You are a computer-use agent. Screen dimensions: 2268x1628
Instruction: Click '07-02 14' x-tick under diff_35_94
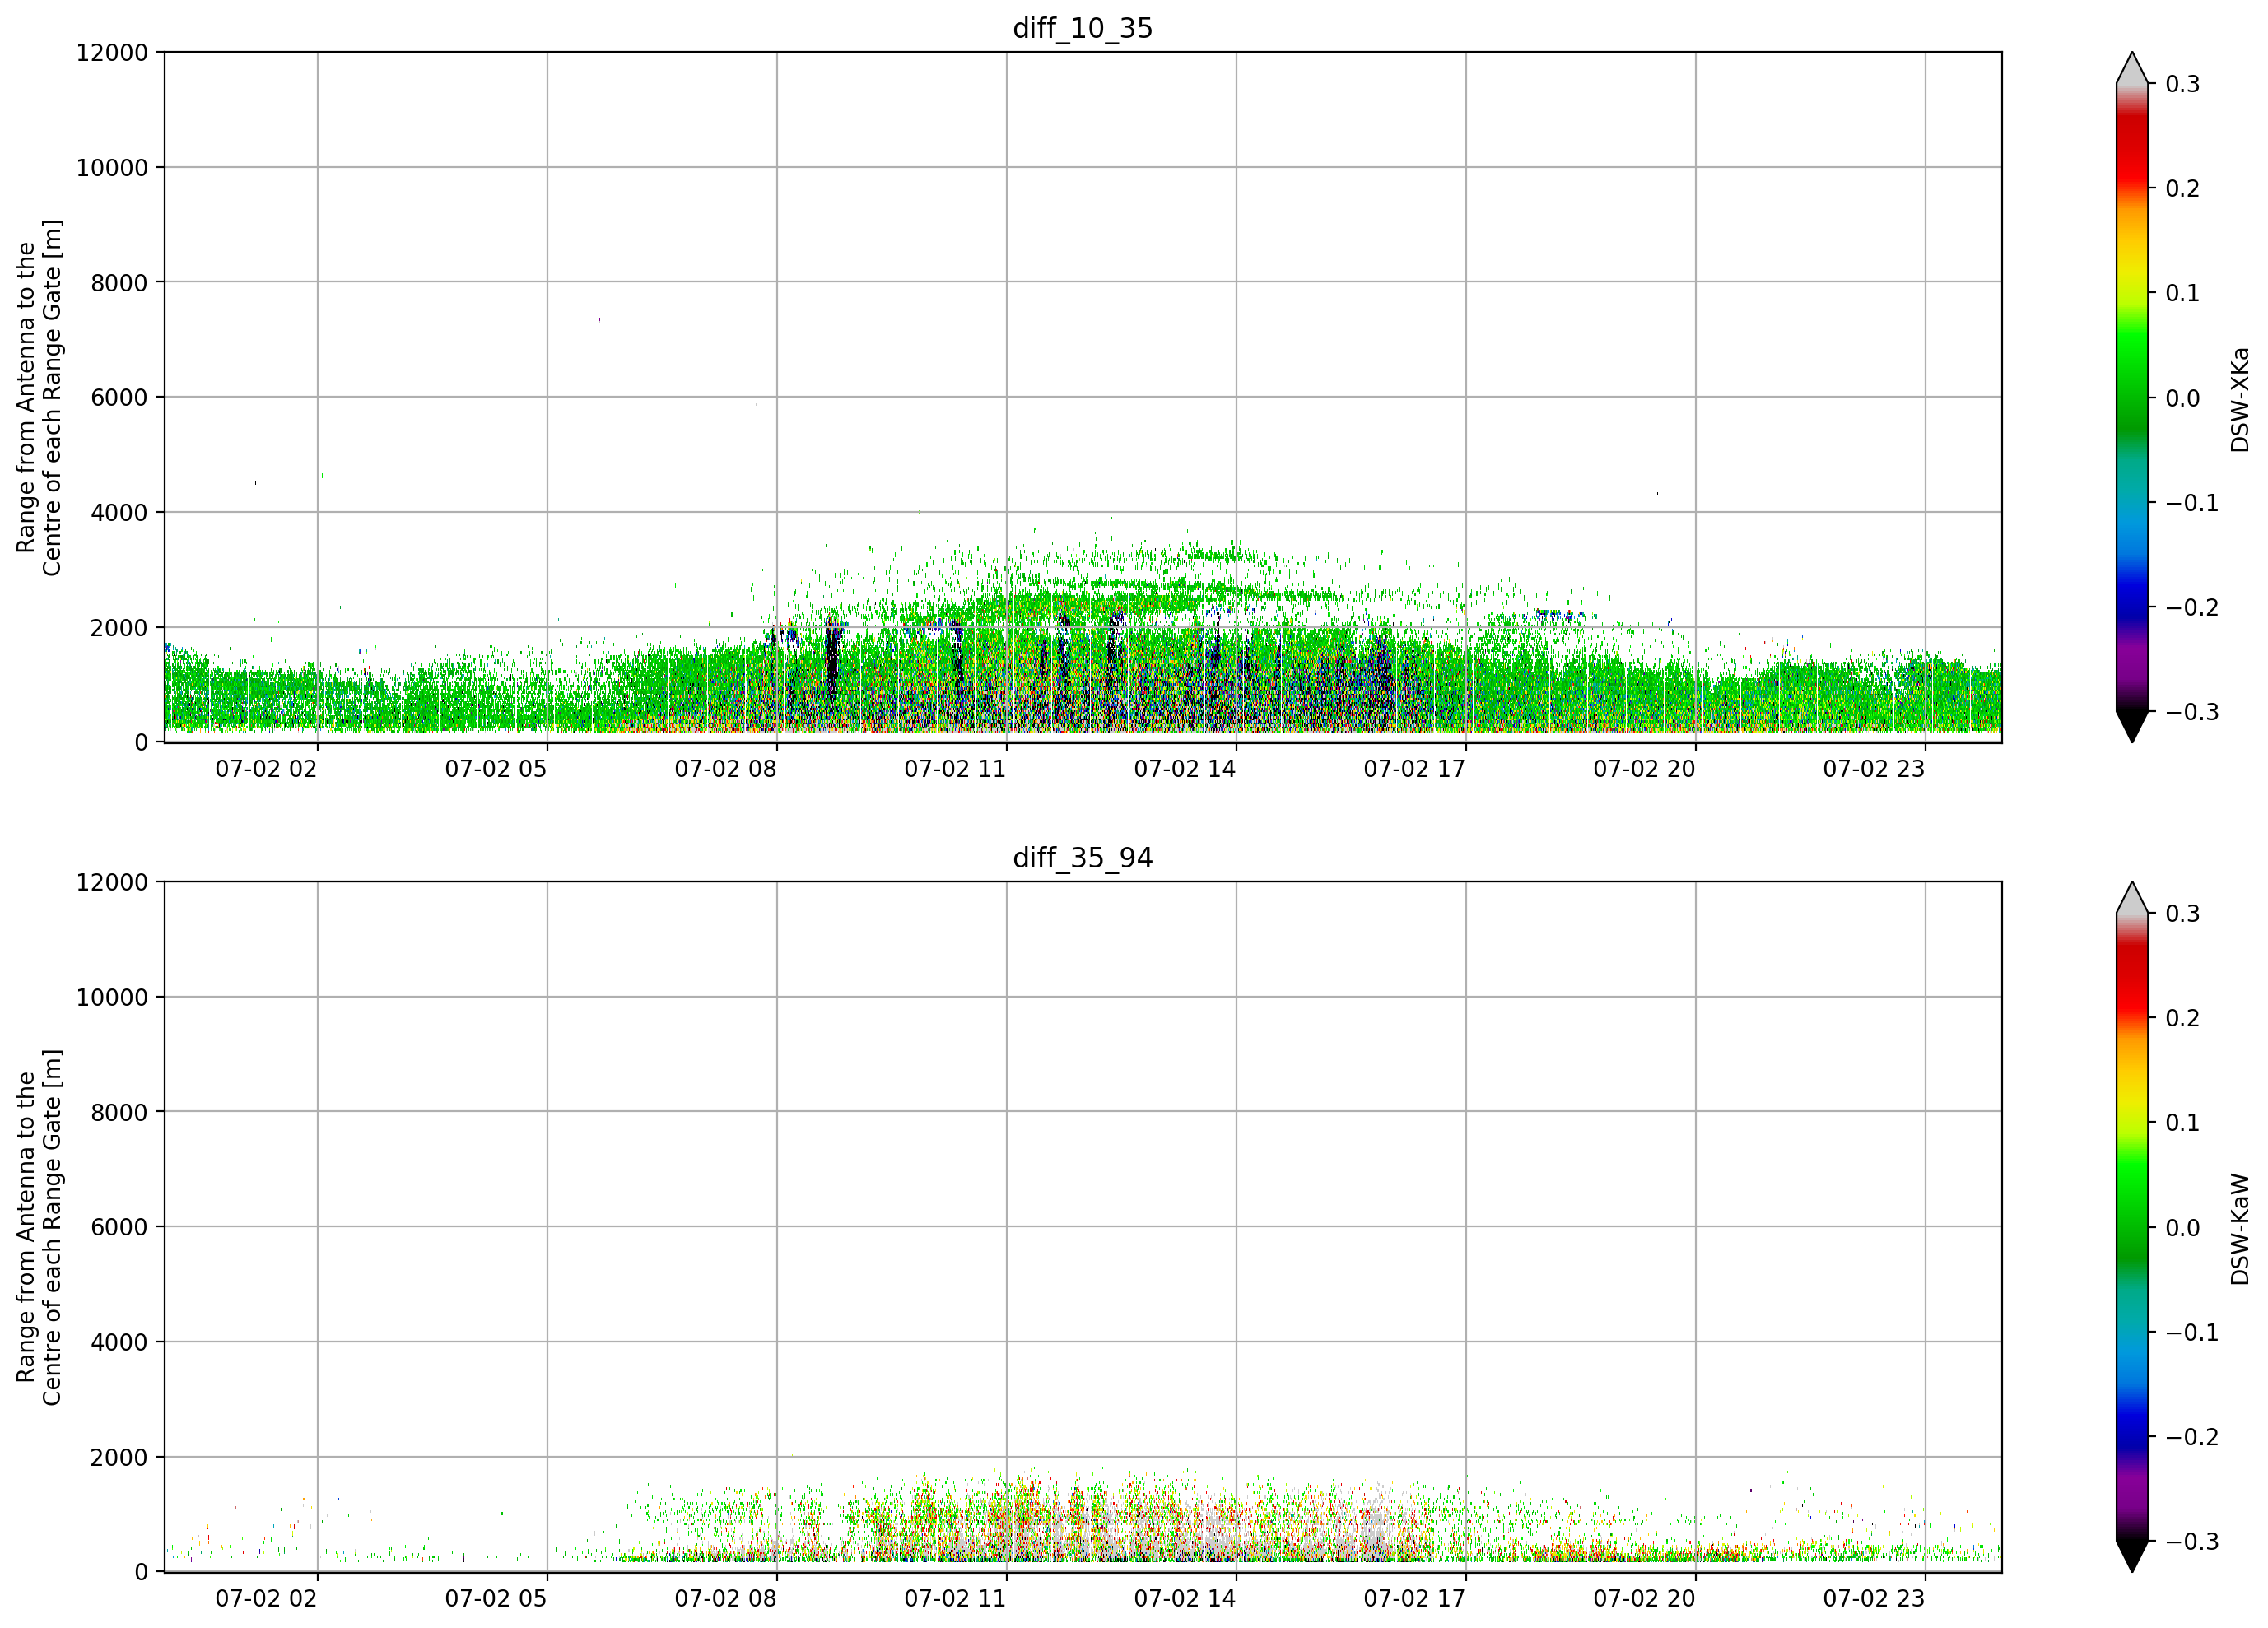pyautogui.click(x=1185, y=1599)
